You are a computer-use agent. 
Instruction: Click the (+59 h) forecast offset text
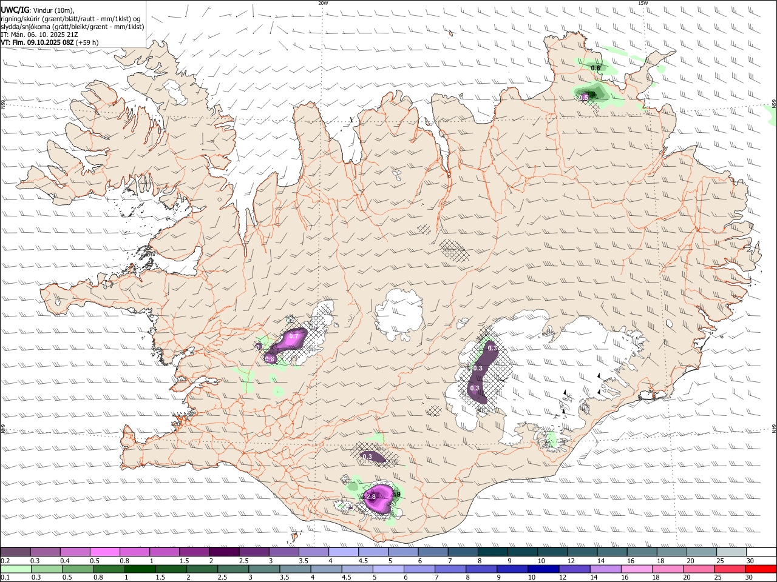[87, 42]
